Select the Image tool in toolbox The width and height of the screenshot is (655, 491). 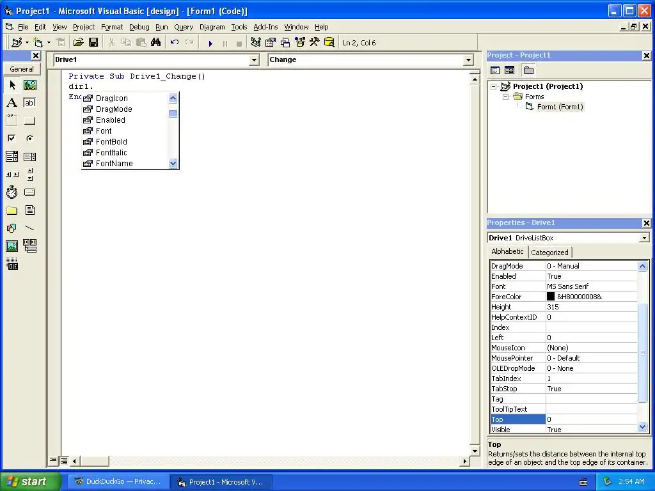point(12,246)
